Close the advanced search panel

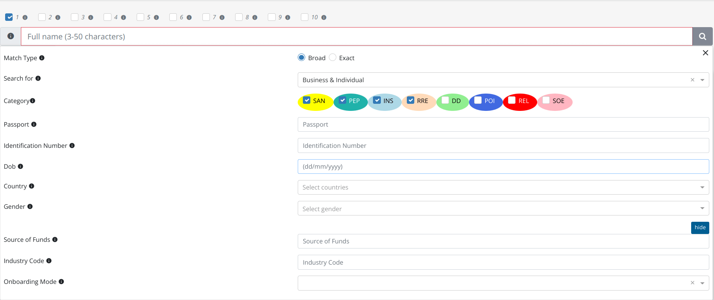[705, 53]
